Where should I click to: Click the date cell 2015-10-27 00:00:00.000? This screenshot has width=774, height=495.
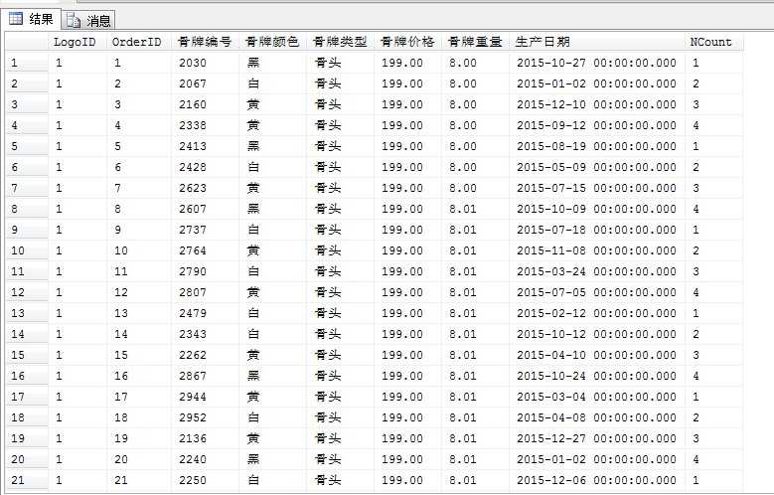[597, 63]
